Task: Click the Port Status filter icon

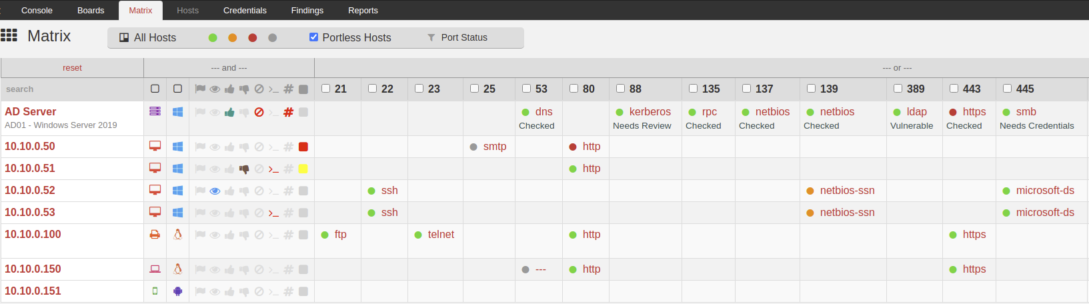Action: pyautogui.click(x=431, y=38)
